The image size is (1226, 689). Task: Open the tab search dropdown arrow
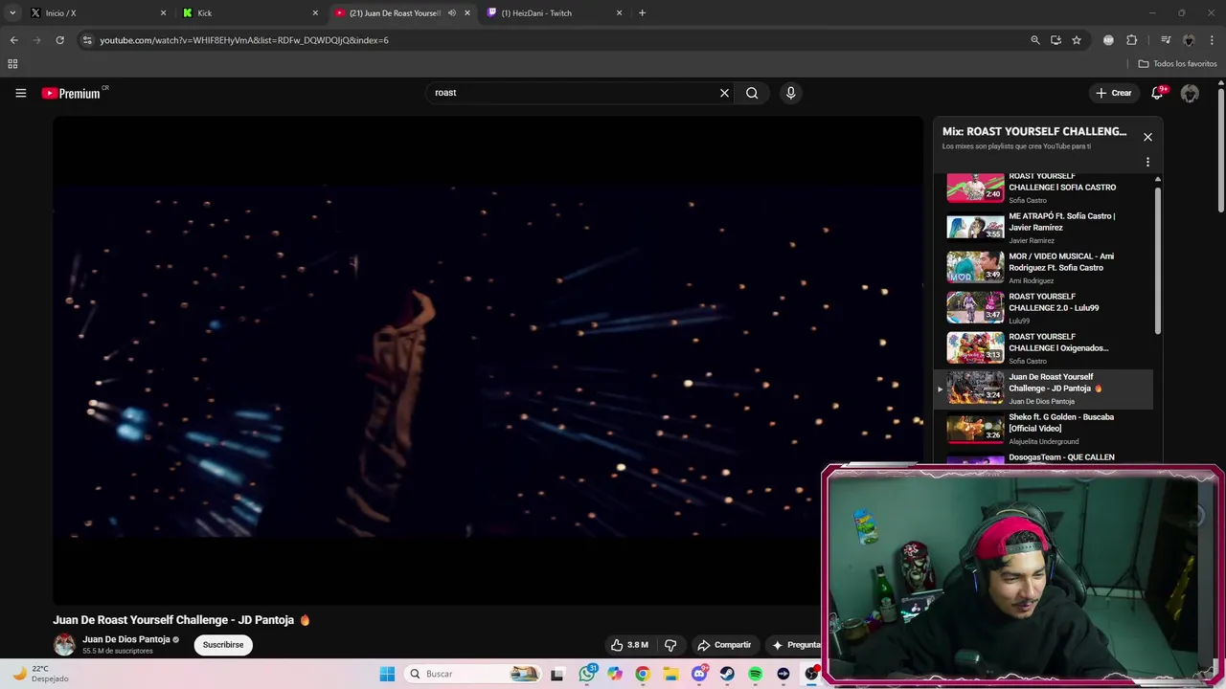point(12,13)
